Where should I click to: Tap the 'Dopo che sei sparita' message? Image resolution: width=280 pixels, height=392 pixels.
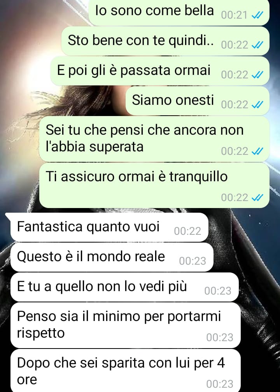126,371
